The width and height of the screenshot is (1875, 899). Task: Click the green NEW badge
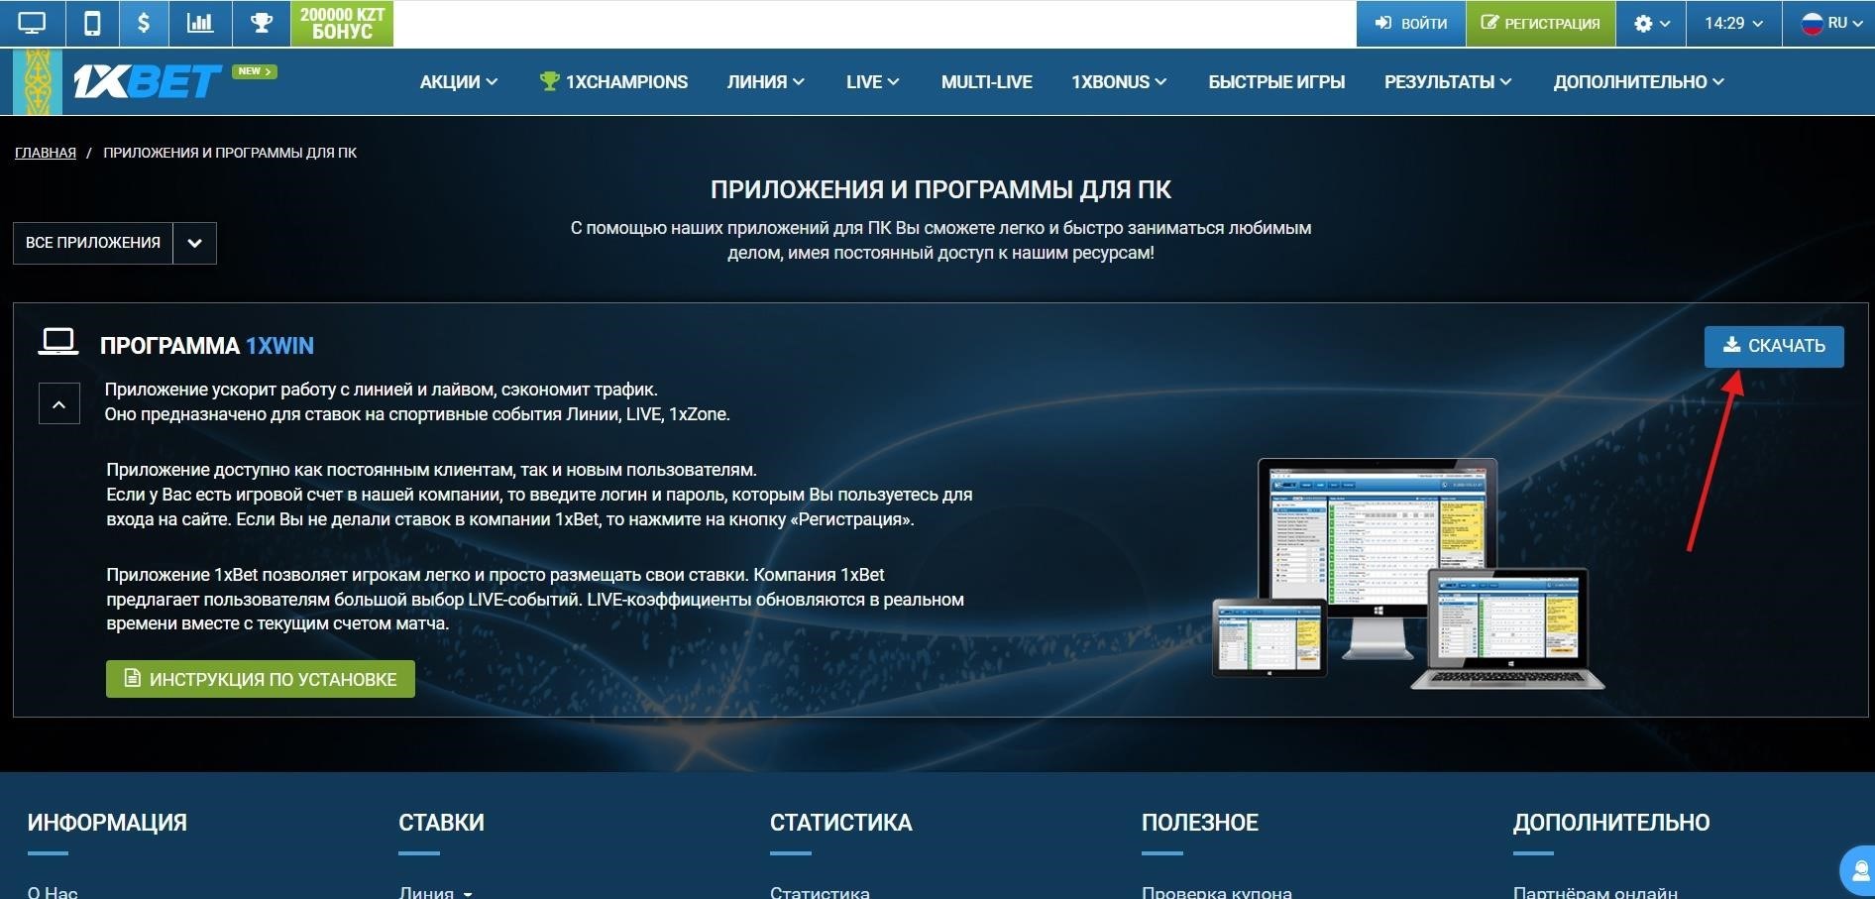tap(255, 71)
